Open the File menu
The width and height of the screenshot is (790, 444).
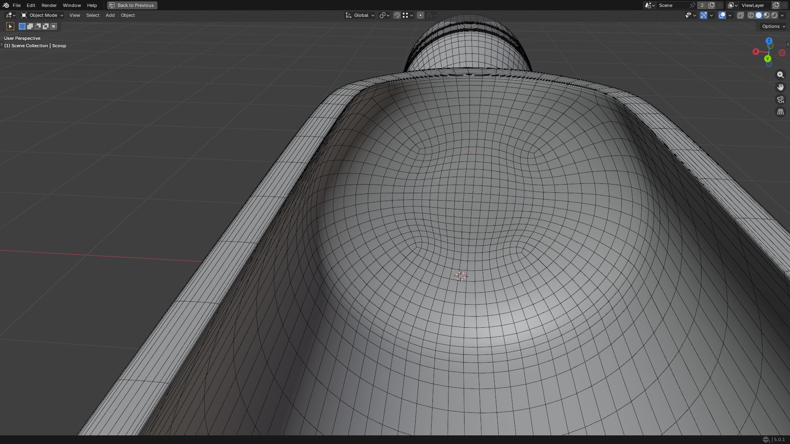pyautogui.click(x=16, y=5)
